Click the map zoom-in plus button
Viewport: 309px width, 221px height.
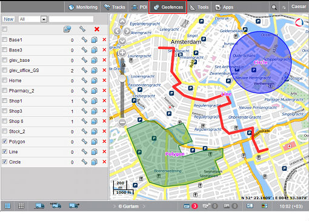[x=122, y=53]
